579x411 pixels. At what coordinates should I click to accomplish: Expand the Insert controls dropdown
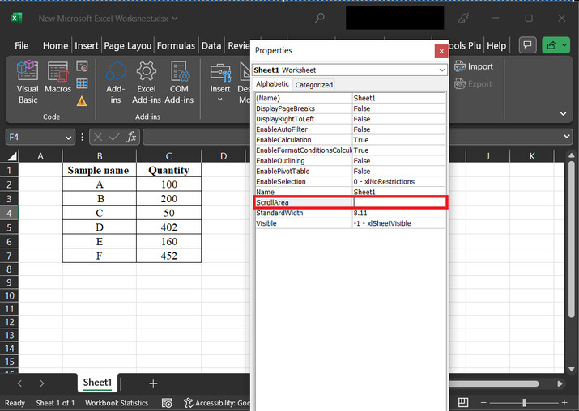coord(220,100)
